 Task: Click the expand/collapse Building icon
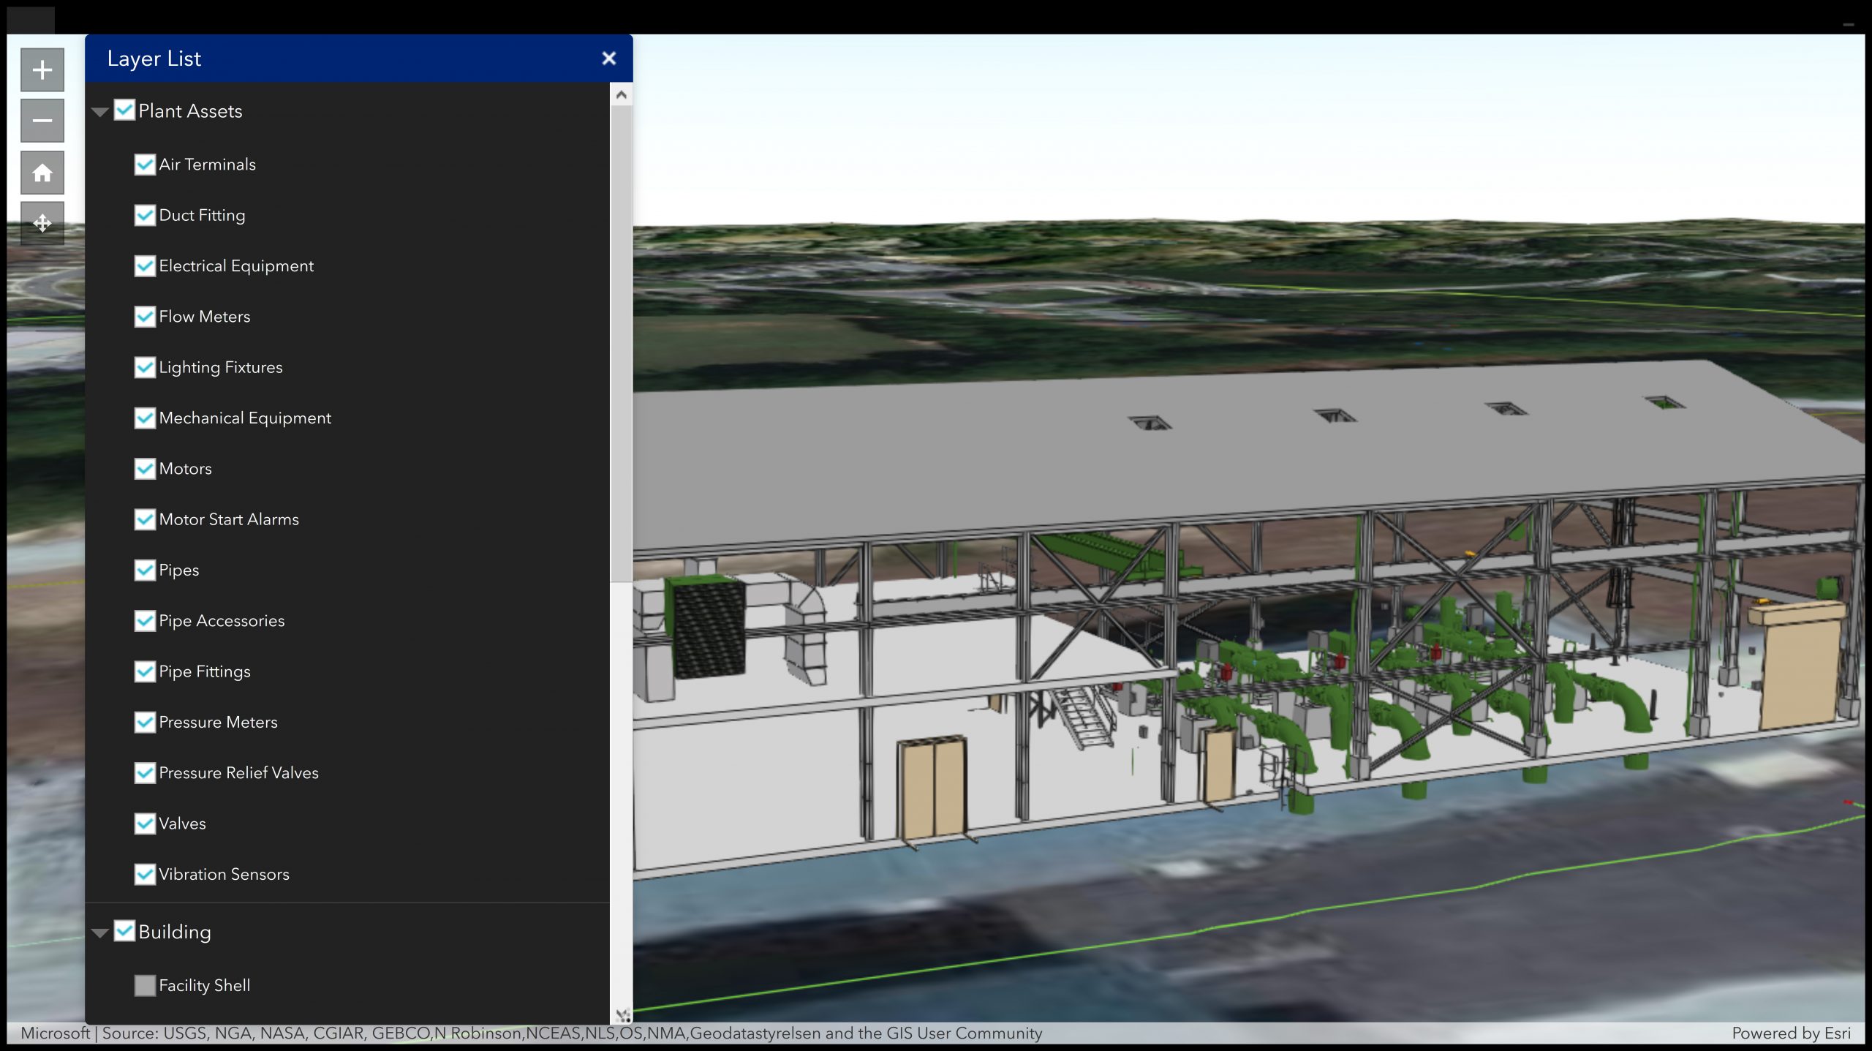pyautogui.click(x=102, y=931)
